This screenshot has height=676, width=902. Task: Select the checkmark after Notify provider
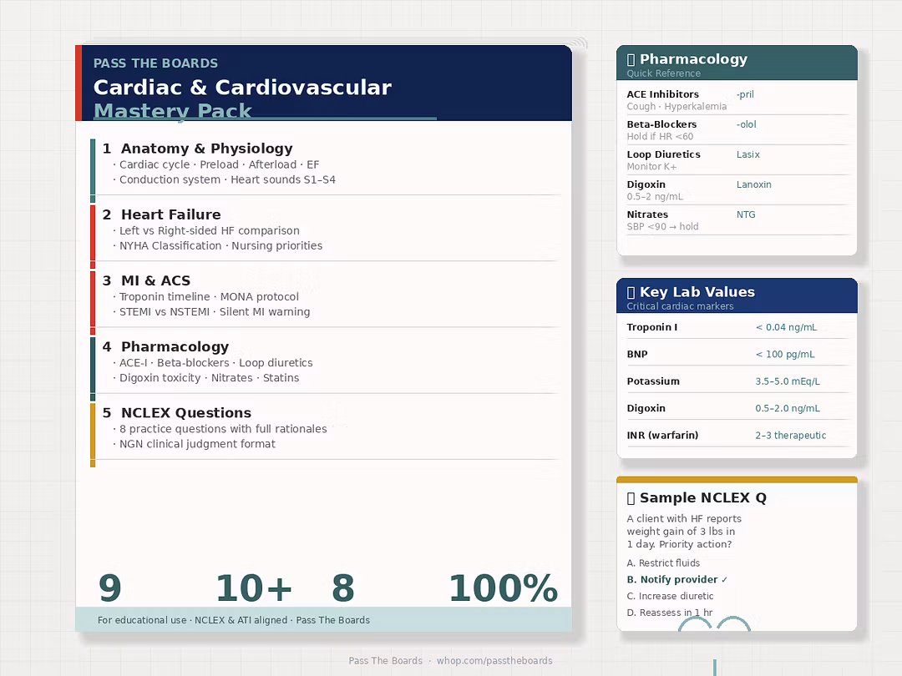click(724, 580)
